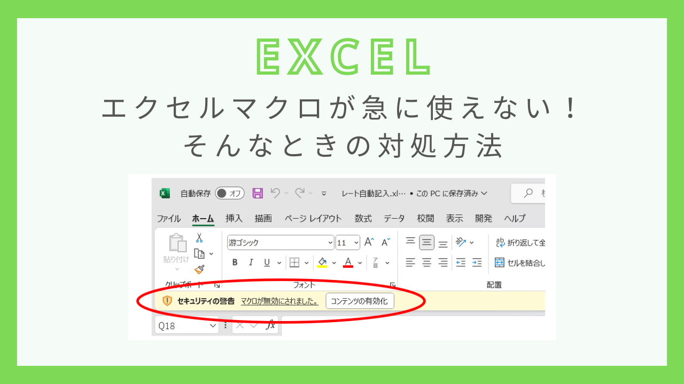This screenshot has height=384, width=684.
Task: Select the Format Painter brush
Action: (x=199, y=270)
